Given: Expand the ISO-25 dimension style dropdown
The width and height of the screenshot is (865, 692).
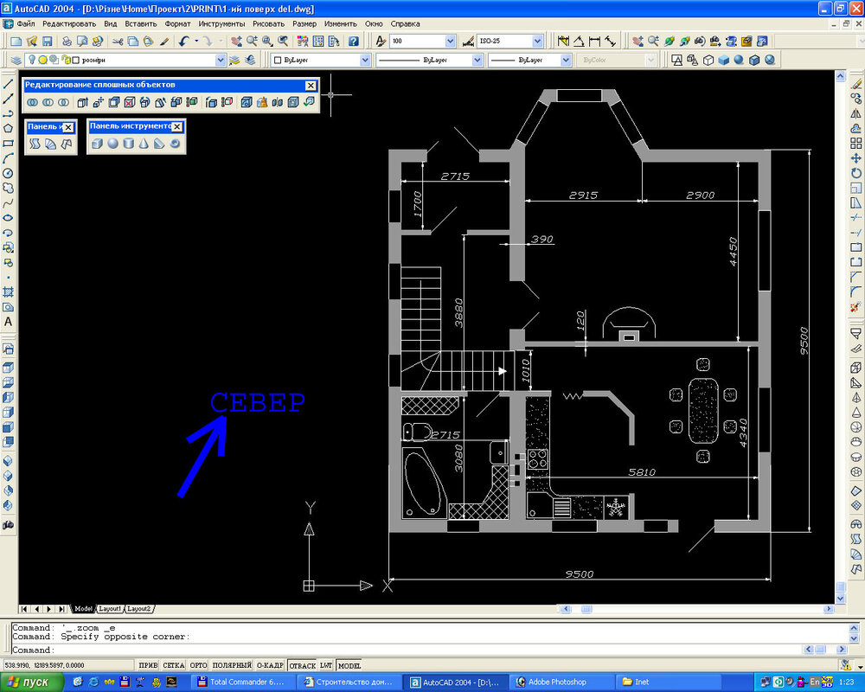Looking at the screenshot, I should coord(538,42).
